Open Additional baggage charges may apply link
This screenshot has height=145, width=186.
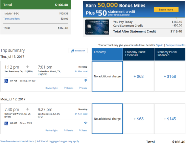pos(58,141)
